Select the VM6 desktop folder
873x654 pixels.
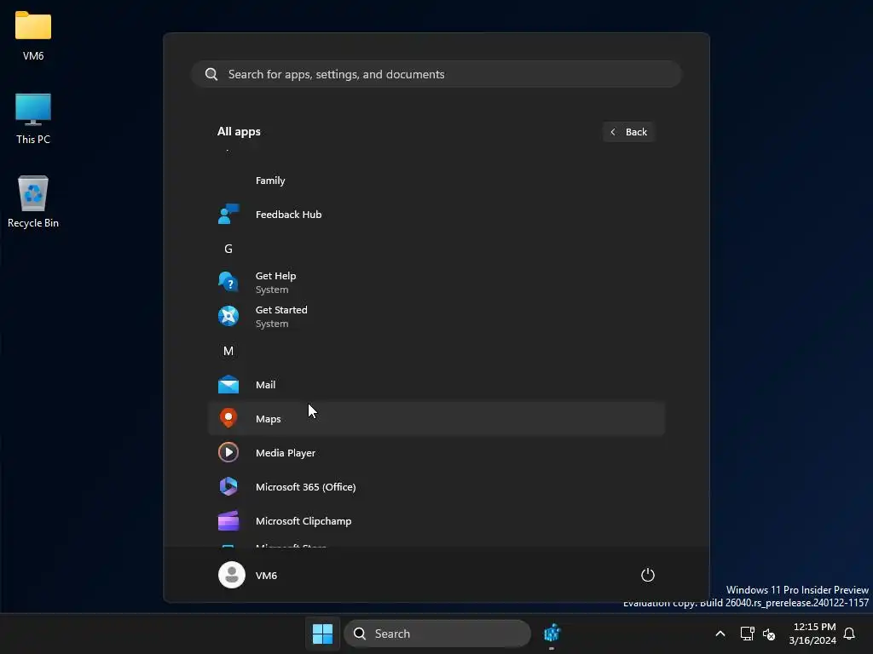33,35
